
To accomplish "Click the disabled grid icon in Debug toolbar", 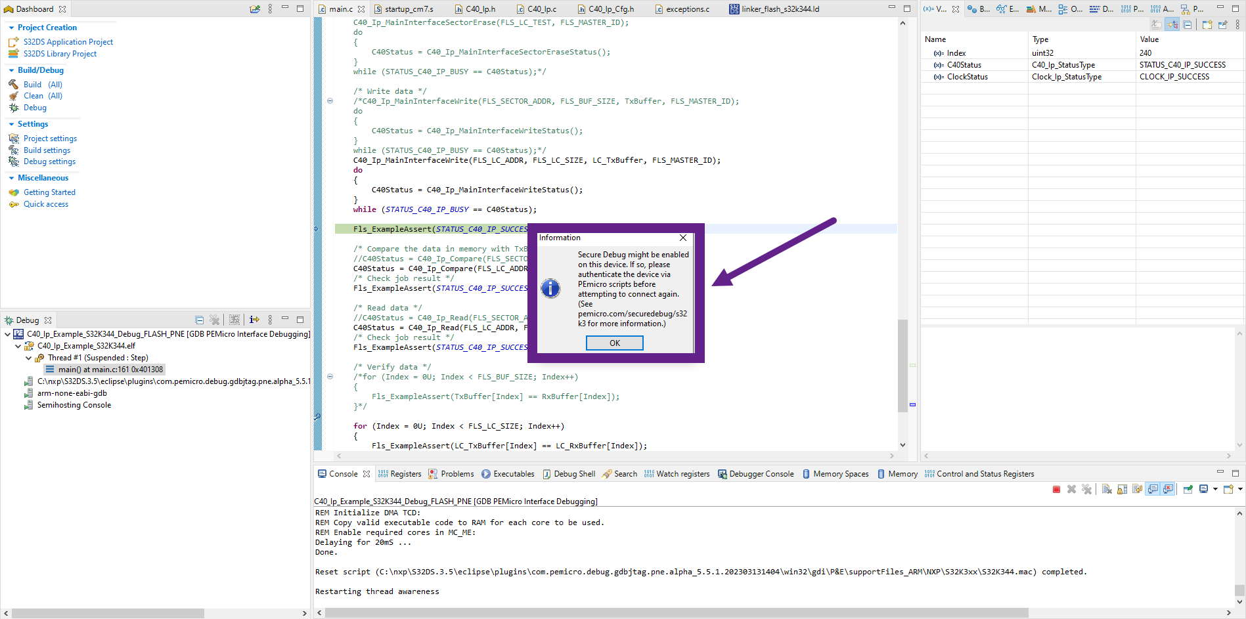I will [234, 320].
